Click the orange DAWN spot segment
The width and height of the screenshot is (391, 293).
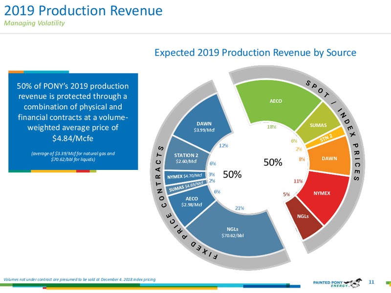pos(329,156)
